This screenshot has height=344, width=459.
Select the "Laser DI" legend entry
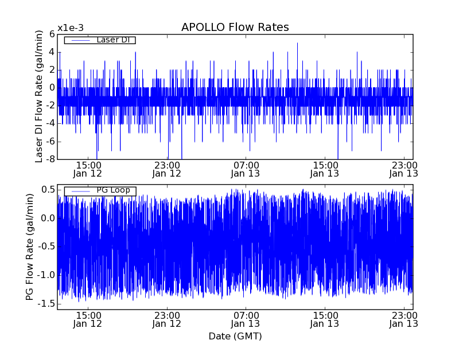point(100,40)
